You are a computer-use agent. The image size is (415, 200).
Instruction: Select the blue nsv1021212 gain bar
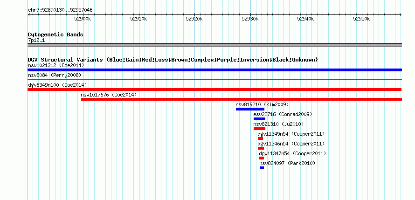click(x=214, y=70)
